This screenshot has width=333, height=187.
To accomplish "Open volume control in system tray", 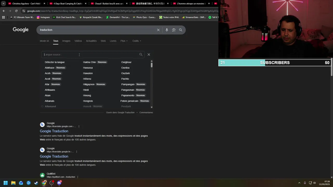I will (x=315, y=183).
